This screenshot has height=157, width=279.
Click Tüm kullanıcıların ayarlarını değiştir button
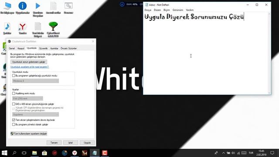point(29,133)
